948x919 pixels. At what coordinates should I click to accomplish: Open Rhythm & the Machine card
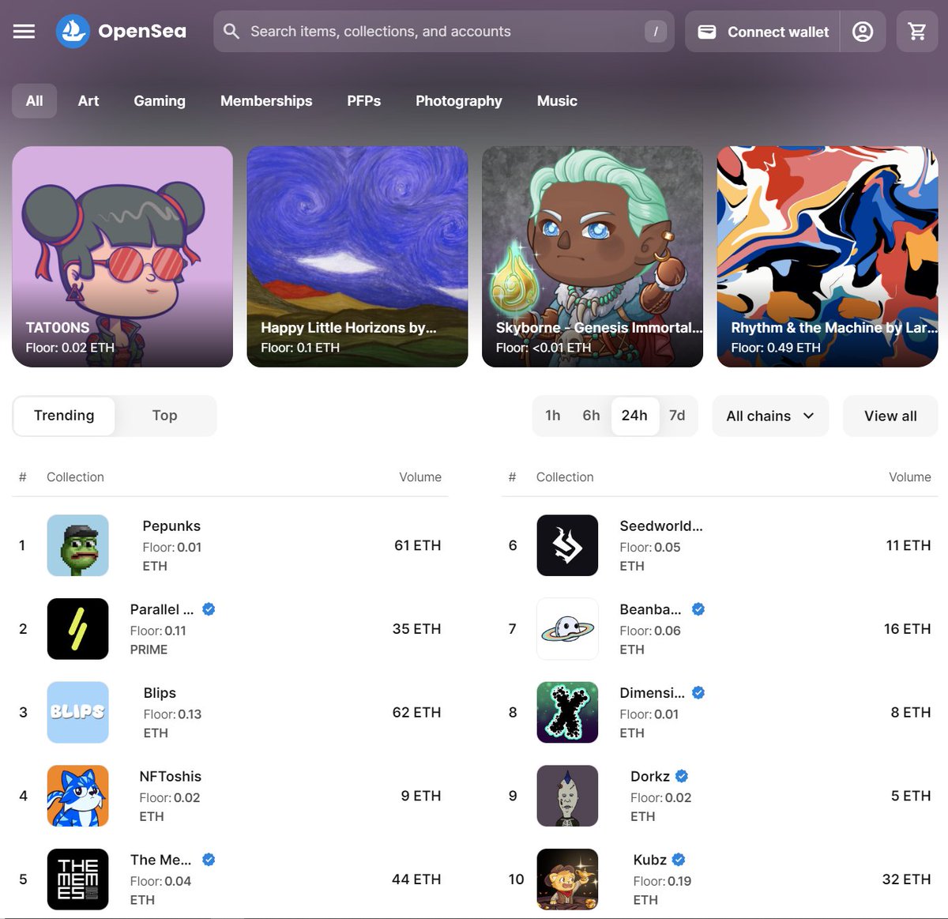pos(827,257)
